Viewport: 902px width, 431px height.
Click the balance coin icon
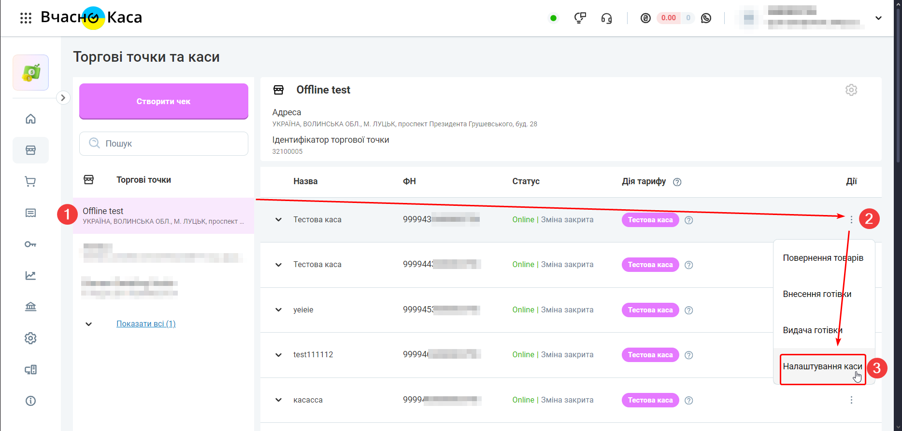(x=645, y=18)
